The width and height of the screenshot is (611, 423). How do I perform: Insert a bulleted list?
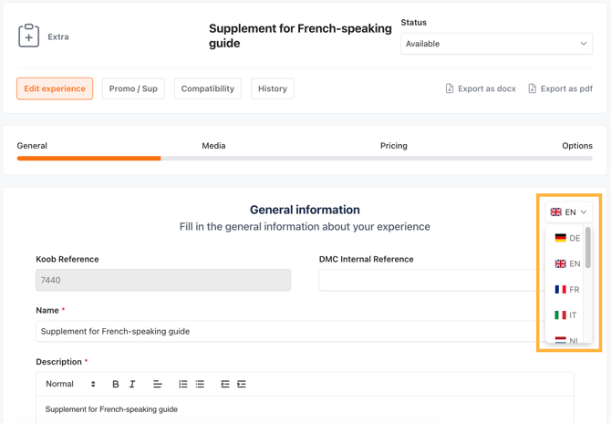click(200, 384)
